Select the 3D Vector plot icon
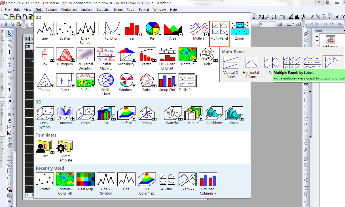 pyautogui.click(x=85, y=113)
